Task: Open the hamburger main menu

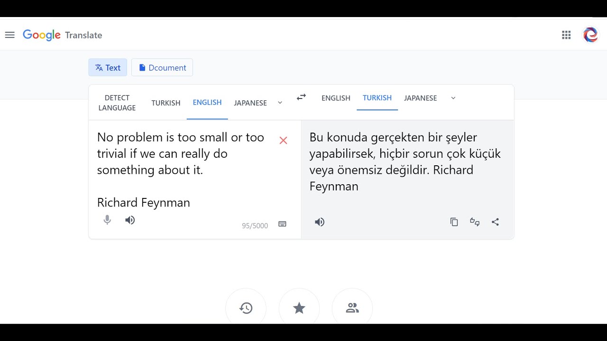Action: [x=10, y=35]
